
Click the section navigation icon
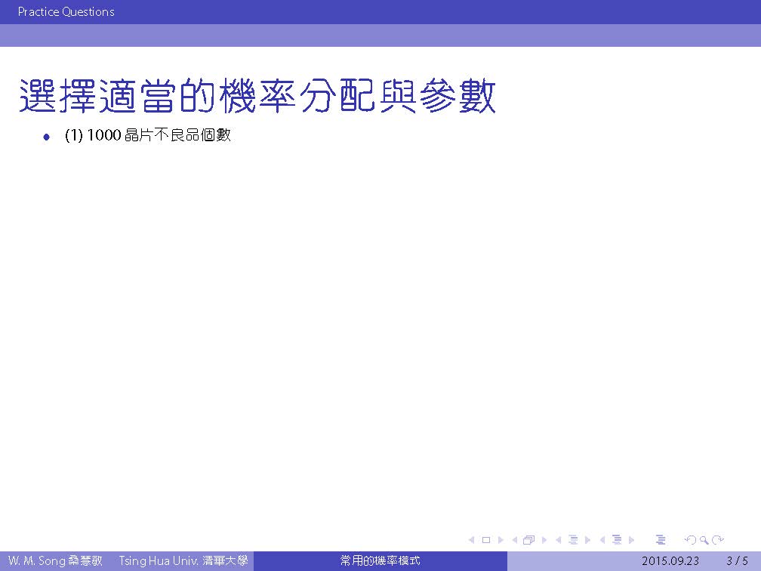coord(617,540)
